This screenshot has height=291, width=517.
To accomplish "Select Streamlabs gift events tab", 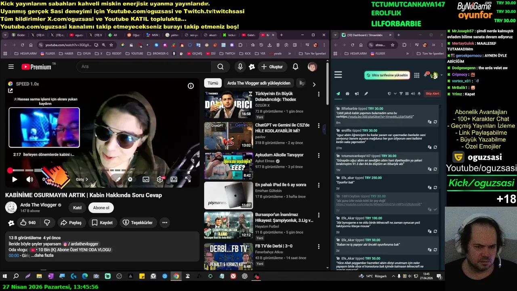I will point(347,94).
